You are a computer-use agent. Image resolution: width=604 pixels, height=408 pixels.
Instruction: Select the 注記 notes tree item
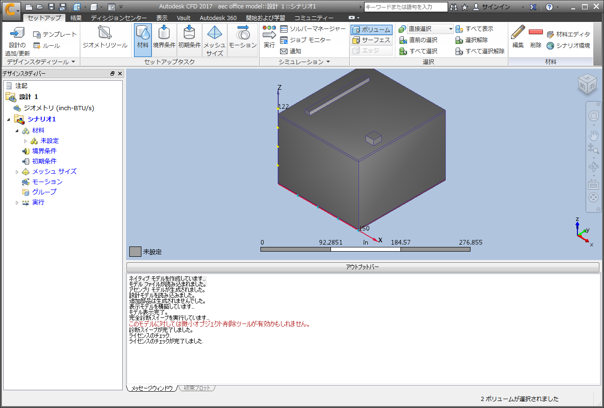click(21, 86)
